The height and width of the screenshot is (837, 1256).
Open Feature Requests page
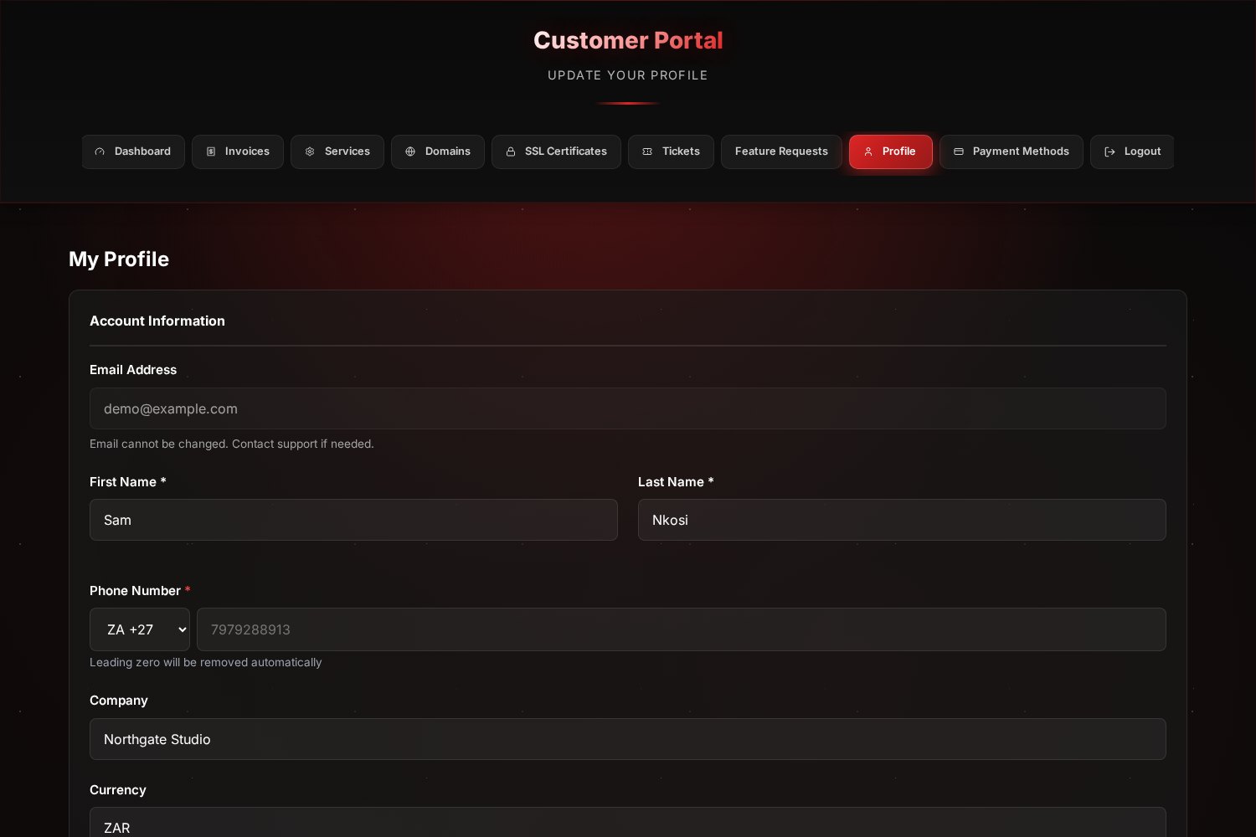click(x=781, y=151)
